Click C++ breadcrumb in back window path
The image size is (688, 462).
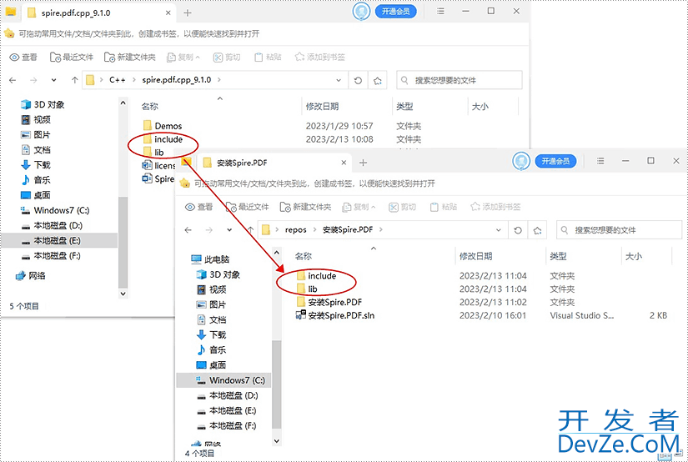click(x=117, y=80)
